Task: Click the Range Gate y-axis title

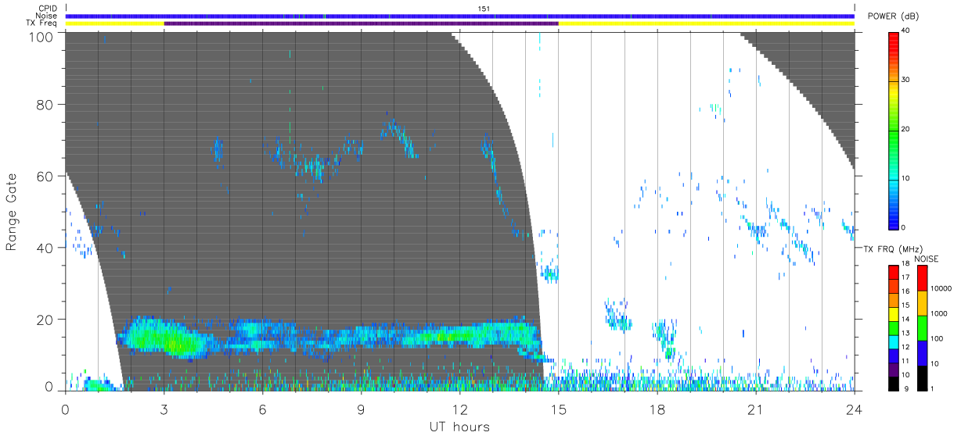Action: click(x=12, y=212)
